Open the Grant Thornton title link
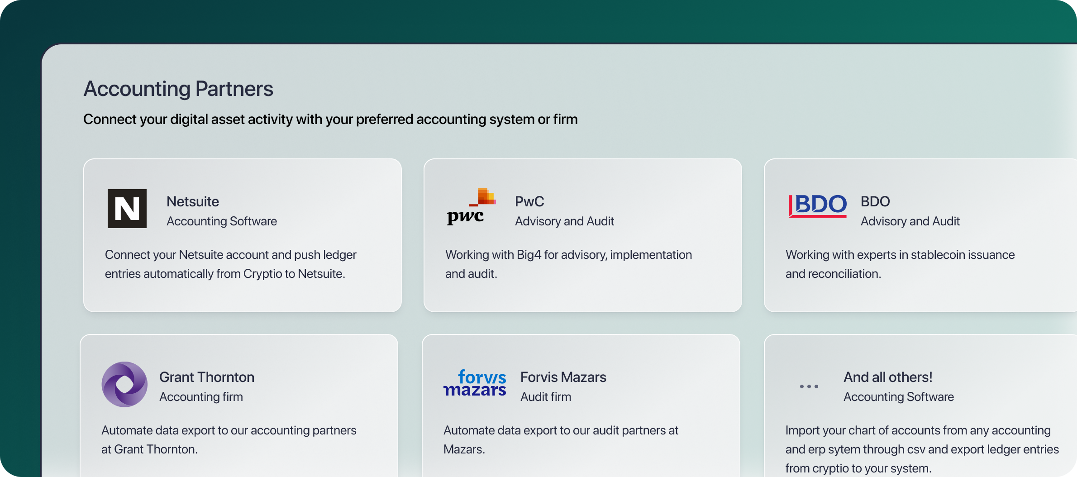 coord(207,377)
